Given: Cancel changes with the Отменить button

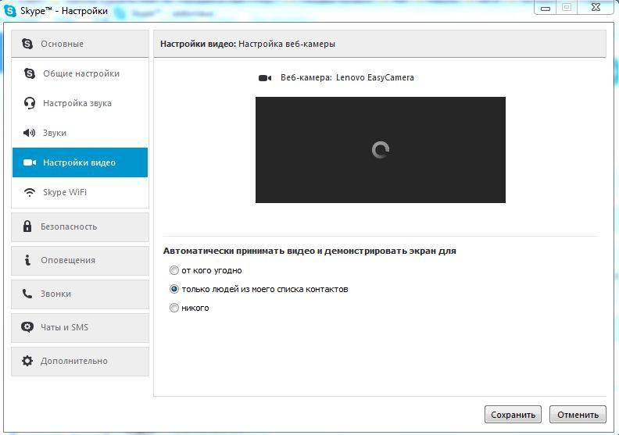Looking at the screenshot, I should click(578, 415).
